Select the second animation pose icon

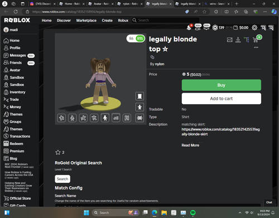coord(73,118)
